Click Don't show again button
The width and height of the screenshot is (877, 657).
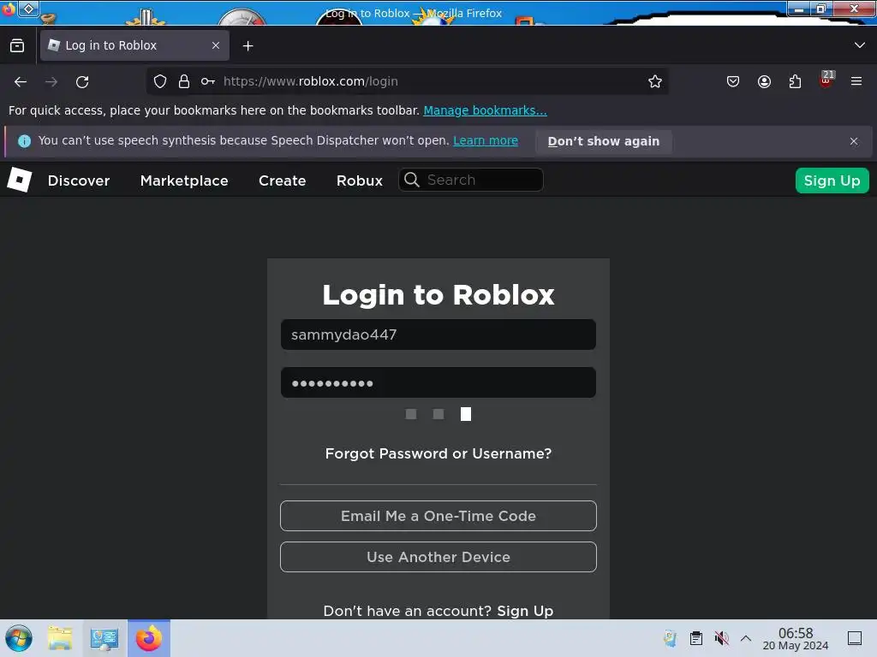[x=604, y=141]
